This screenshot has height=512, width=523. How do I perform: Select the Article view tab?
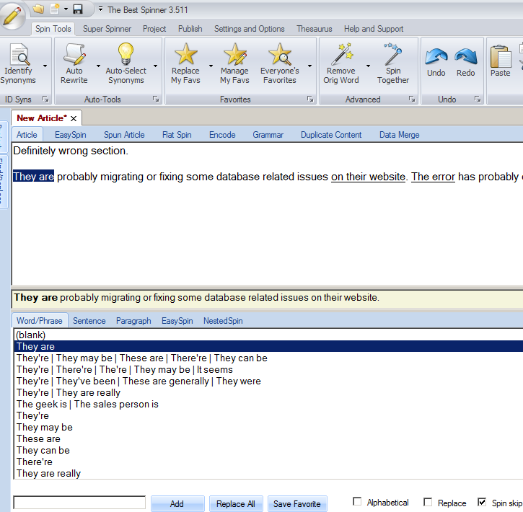[x=27, y=135]
